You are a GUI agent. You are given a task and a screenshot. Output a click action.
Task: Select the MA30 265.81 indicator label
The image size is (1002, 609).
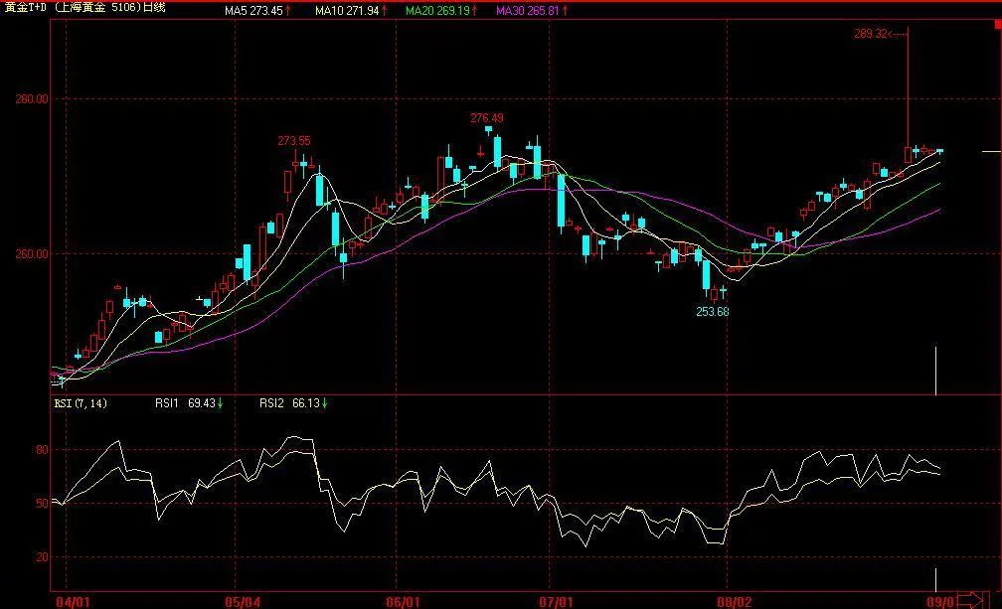(x=529, y=11)
